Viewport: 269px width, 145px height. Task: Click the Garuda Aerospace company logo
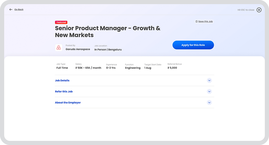click(x=59, y=48)
